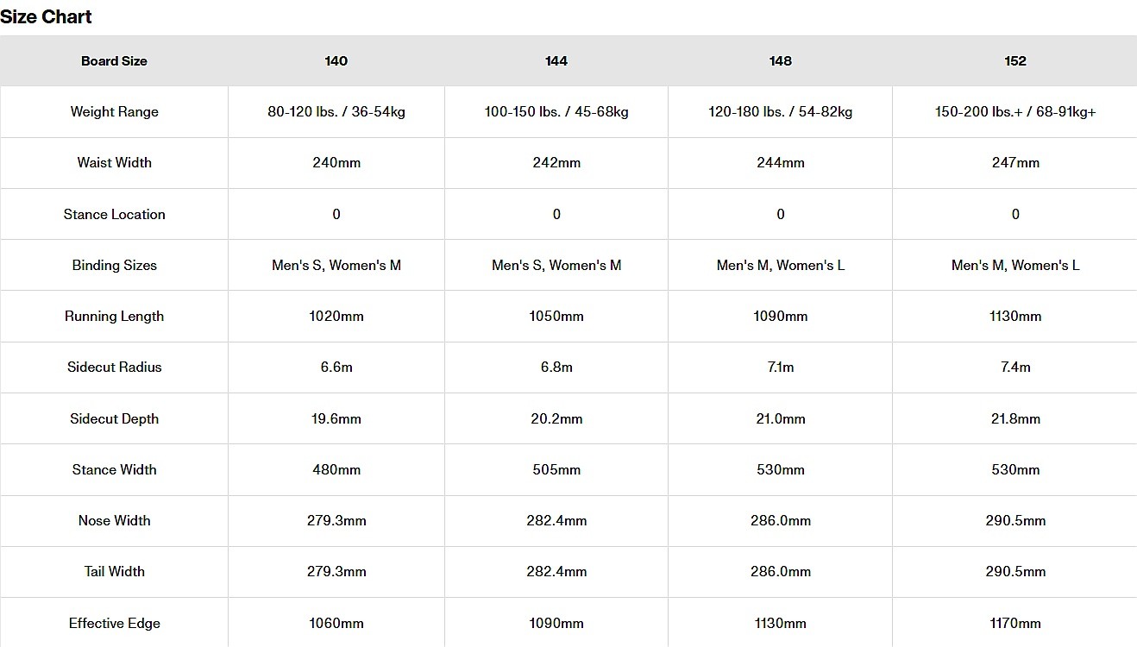
Task: Select the 1050mm running length value
Action: [556, 317]
